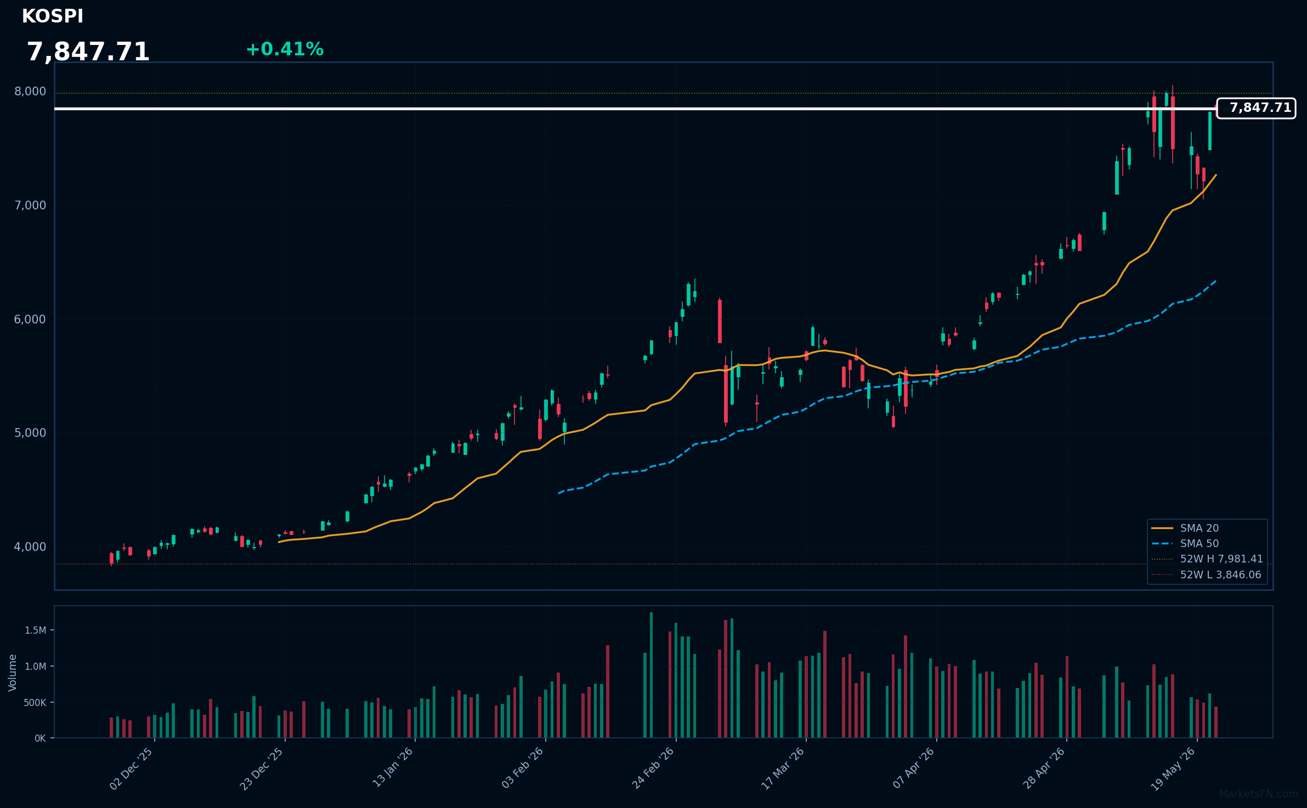Click the 6,000 price axis label
This screenshot has height=808, width=1307.
pos(30,320)
